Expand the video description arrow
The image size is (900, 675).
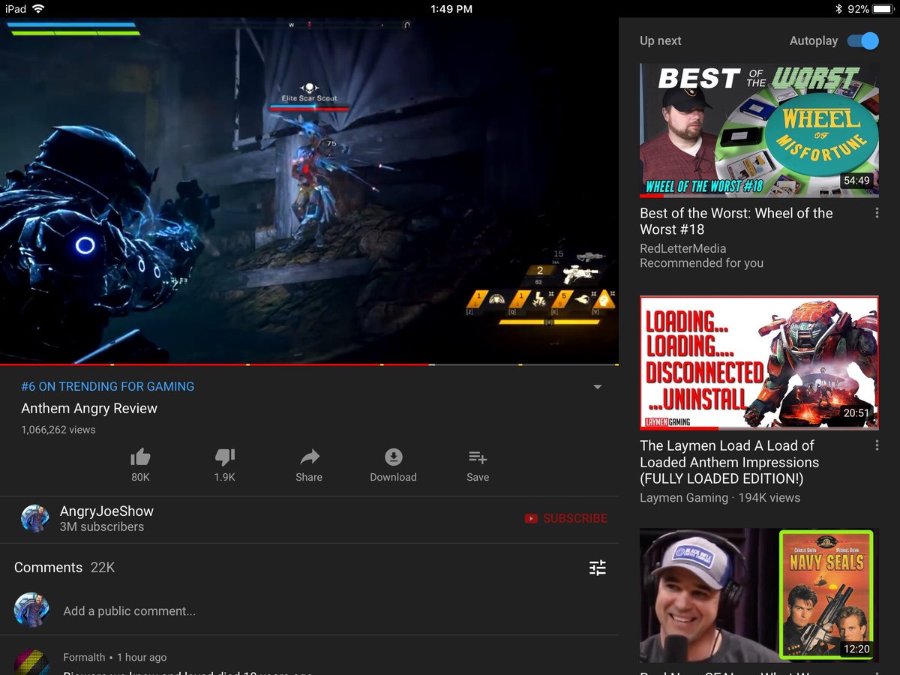[x=598, y=387]
